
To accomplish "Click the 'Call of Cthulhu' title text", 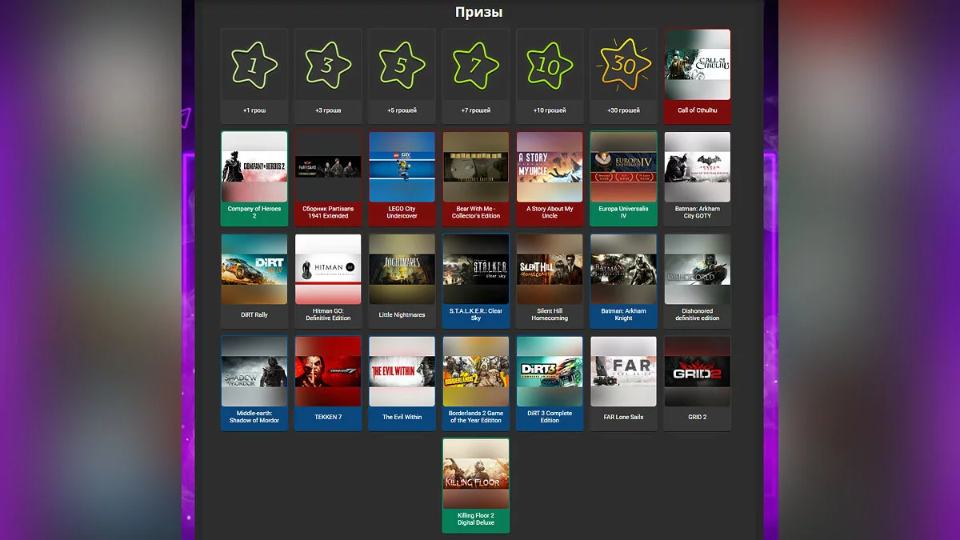I will click(698, 110).
